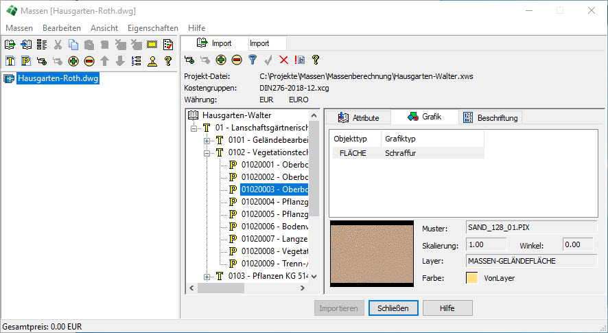Open the Eigenschaften menu

153,28
